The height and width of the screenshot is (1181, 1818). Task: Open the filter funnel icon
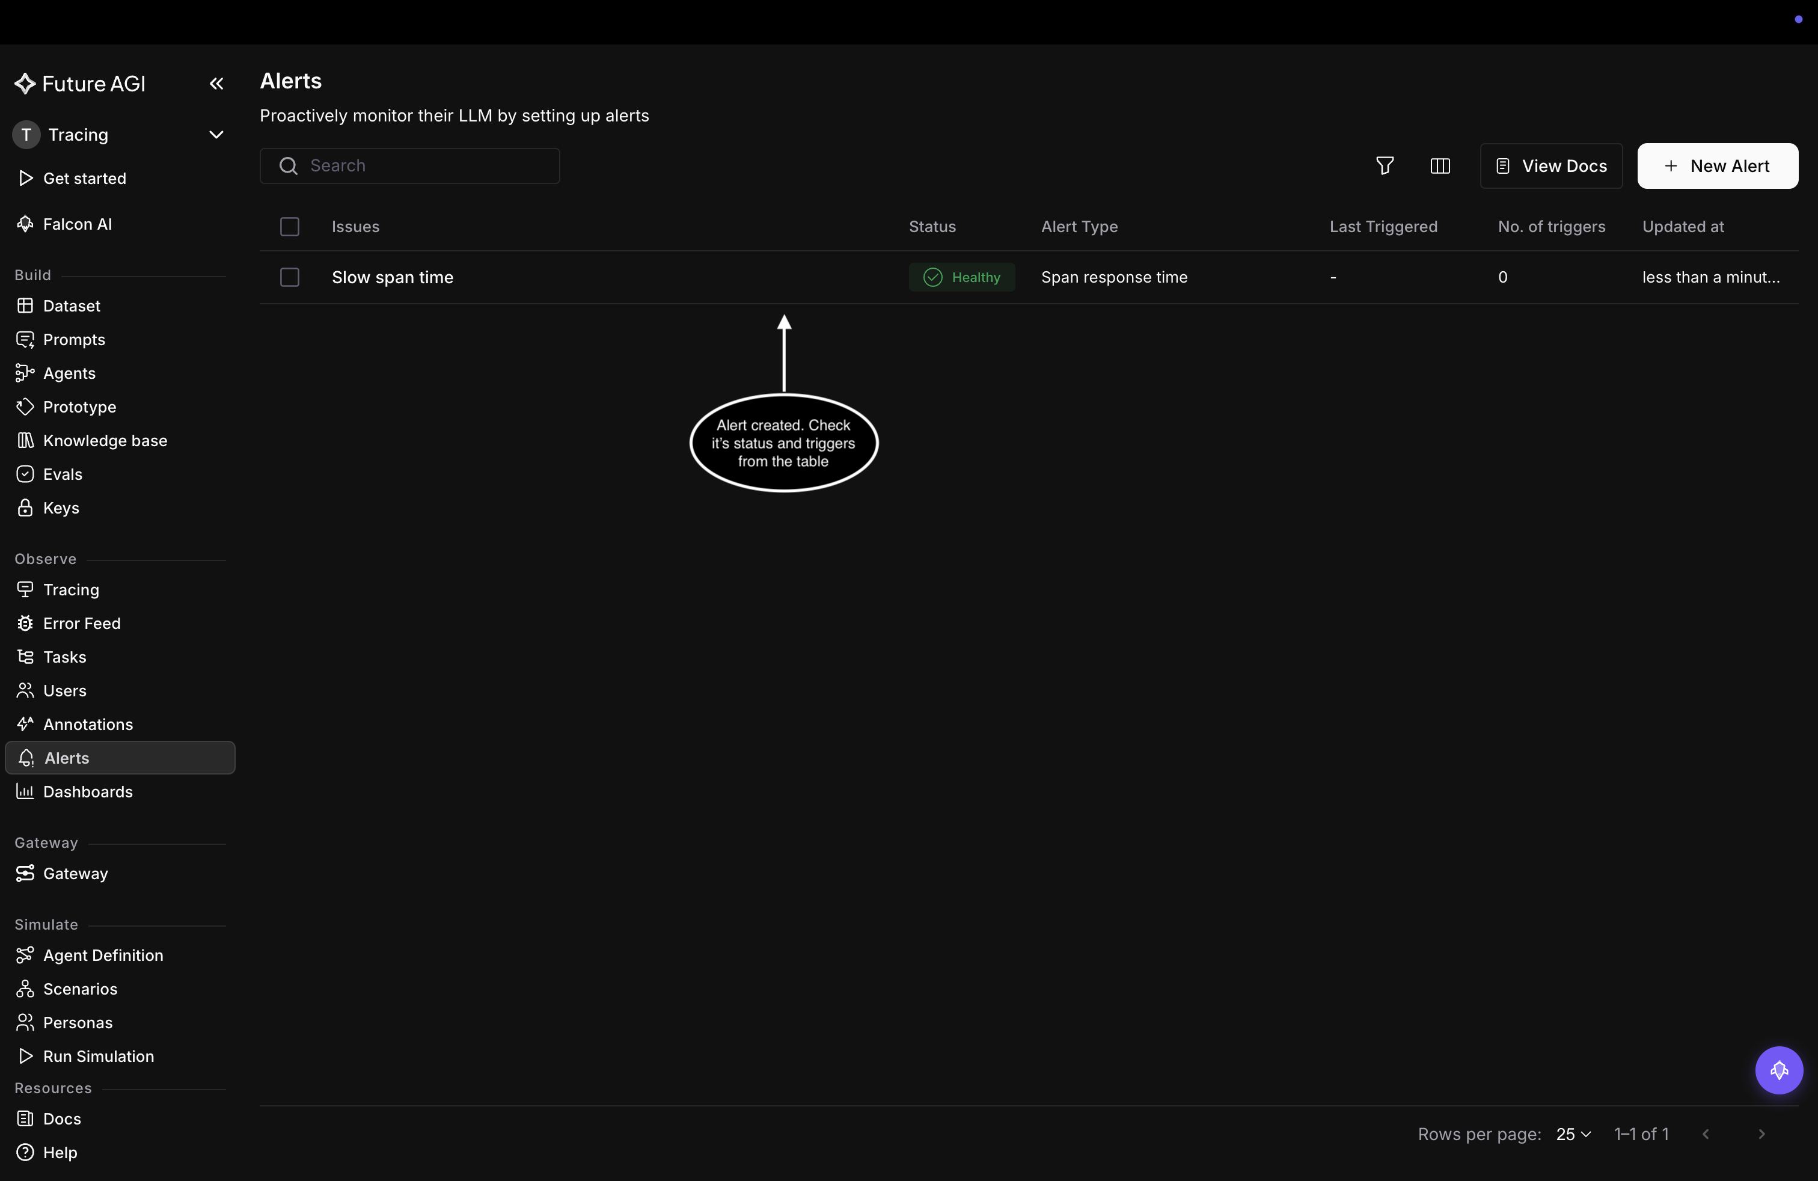1385,166
